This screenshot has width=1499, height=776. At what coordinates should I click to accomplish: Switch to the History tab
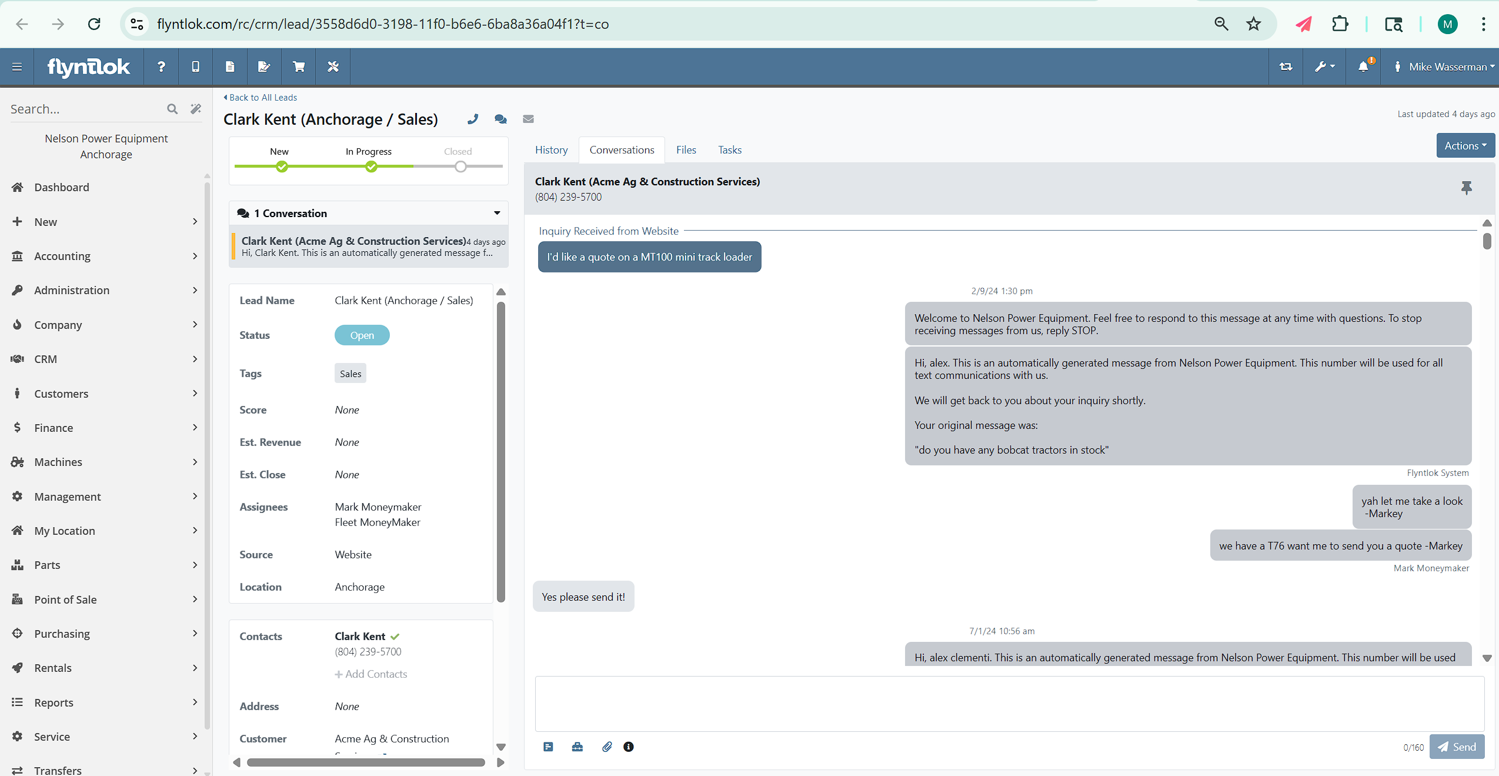coord(551,150)
